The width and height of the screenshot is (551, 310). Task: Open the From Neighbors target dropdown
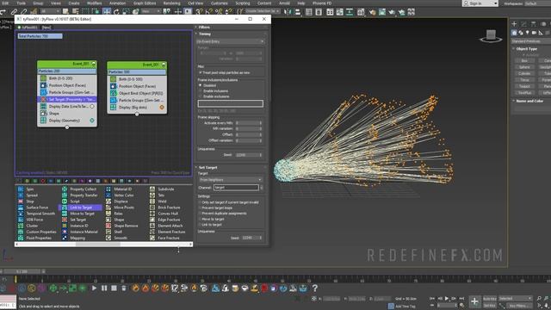tap(230, 180)
